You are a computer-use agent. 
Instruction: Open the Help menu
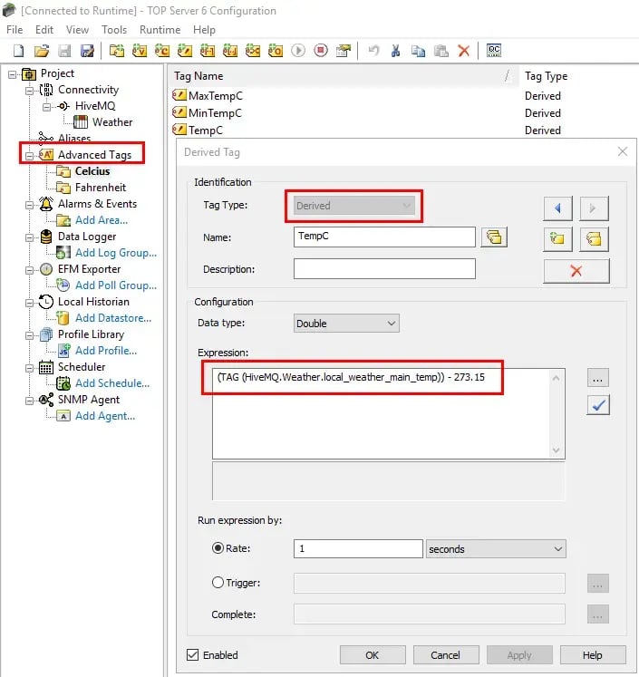[x=204, y=30]
